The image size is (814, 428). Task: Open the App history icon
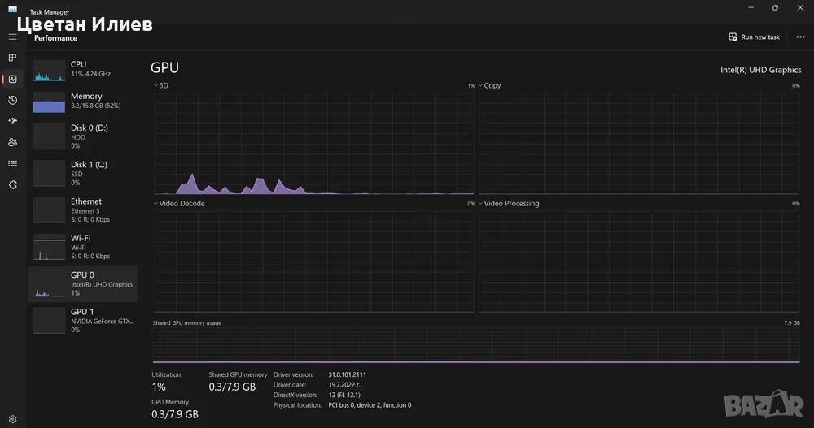(12, 100)
